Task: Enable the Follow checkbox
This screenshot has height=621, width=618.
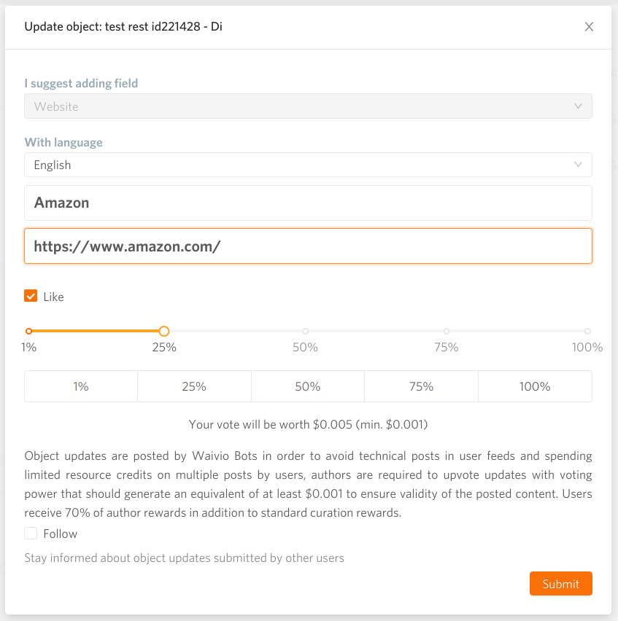Action: pyautogui.click(x=31, y=533)
